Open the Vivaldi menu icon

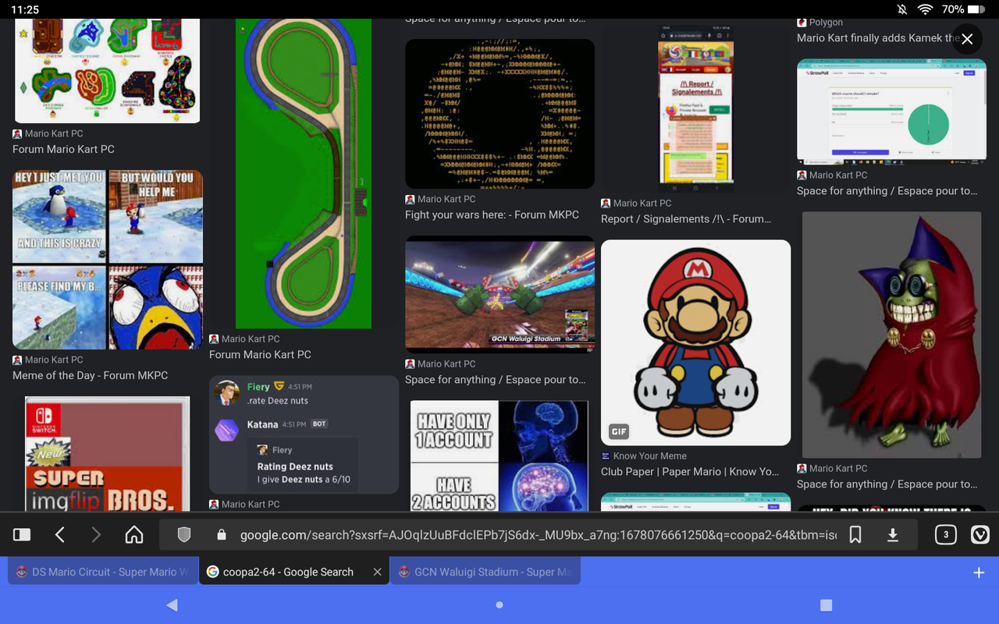[980, 534]
